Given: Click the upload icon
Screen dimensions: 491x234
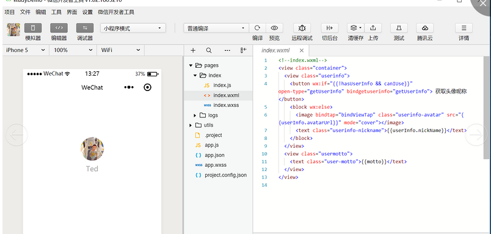Looking at the screenshot, I should click(373, 28).
